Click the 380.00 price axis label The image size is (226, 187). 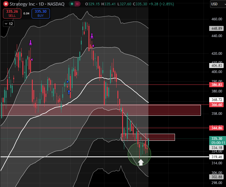(x=217, y=91)
